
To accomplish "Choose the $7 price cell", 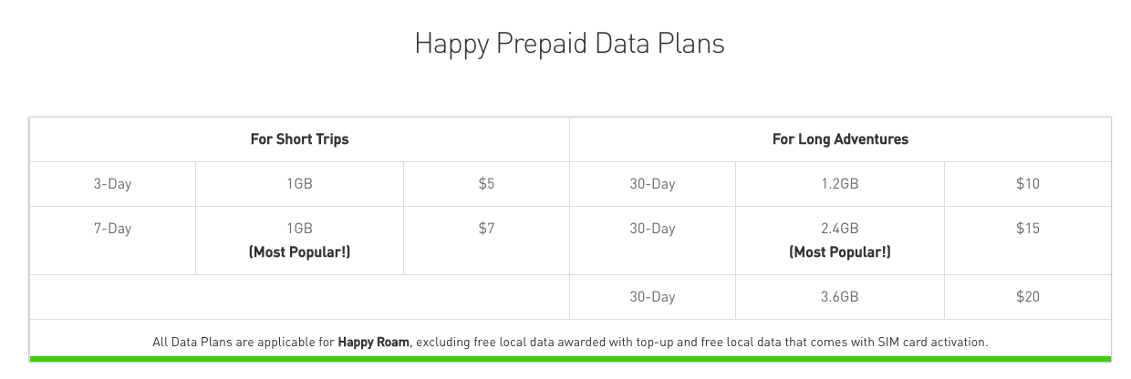I will pyautogui.click(x=486, y=229).
